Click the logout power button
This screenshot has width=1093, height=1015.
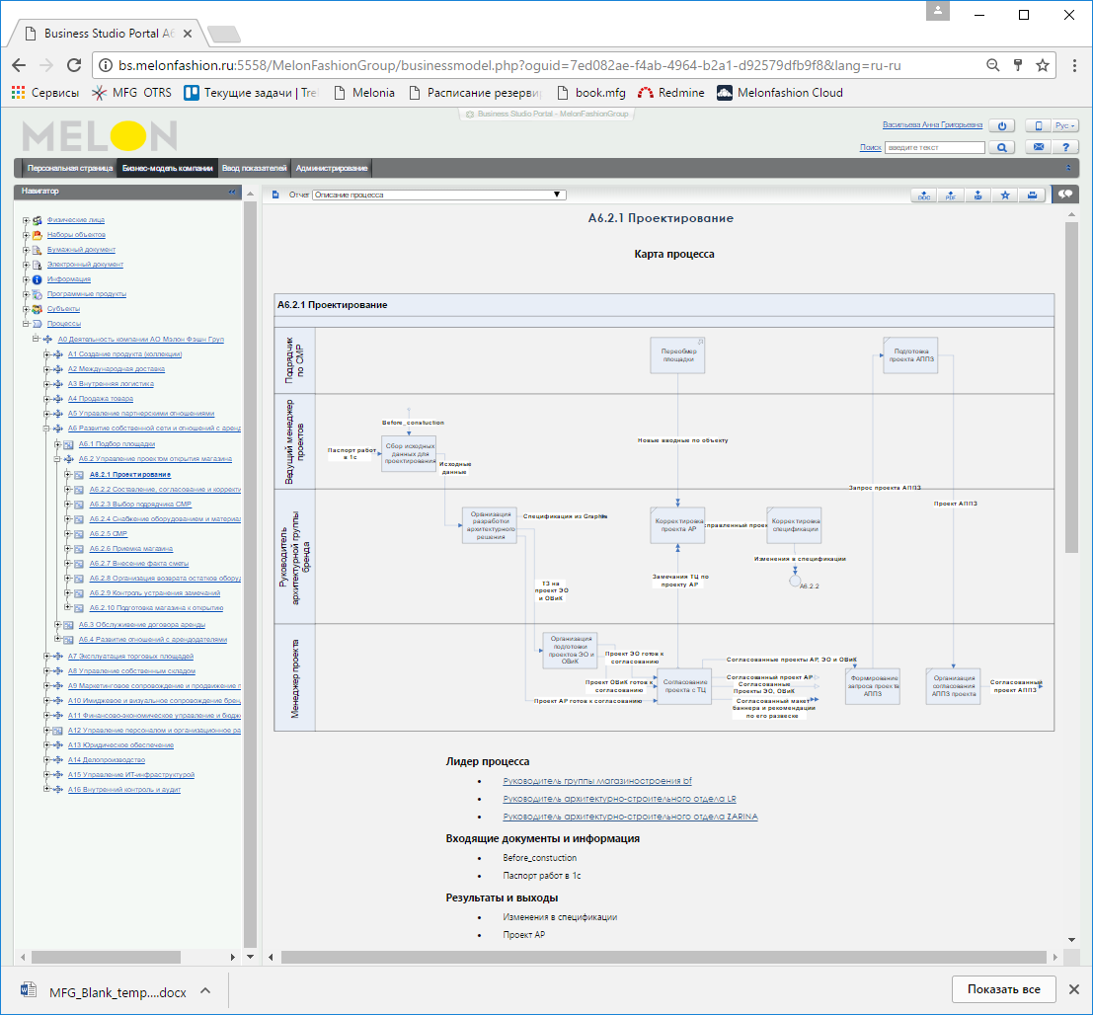click(x=1002, y=126)
